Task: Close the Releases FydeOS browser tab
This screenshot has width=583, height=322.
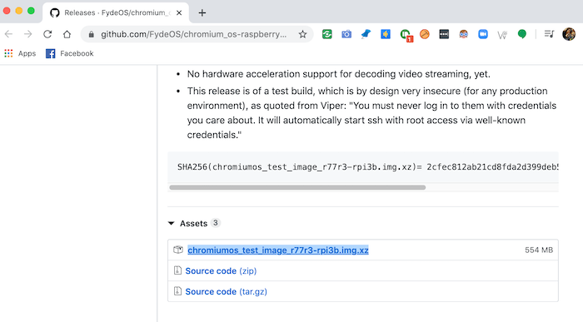Action: click(179, 13)
